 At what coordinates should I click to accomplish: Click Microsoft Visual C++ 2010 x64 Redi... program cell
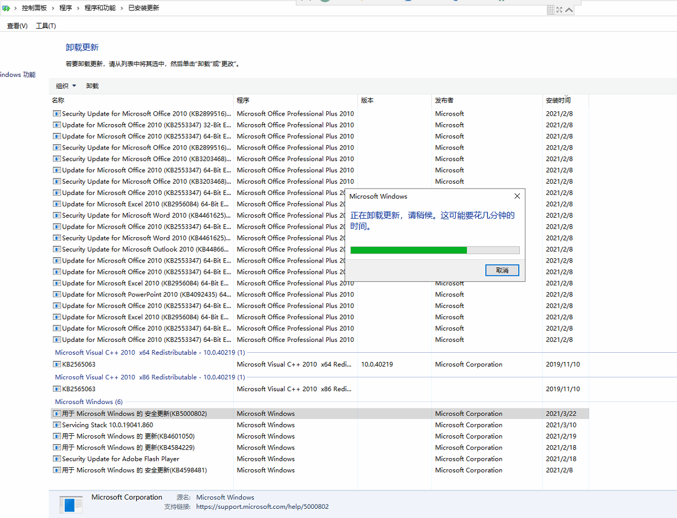pos(294,365)
